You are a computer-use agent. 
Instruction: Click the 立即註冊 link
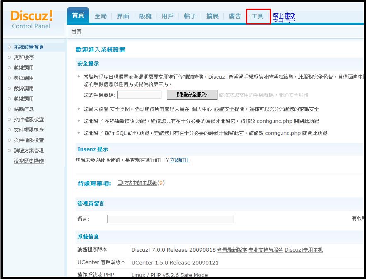[180, 160]
